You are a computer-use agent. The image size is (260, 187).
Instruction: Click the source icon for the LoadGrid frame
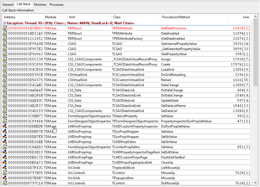click(x=5, y=69)
